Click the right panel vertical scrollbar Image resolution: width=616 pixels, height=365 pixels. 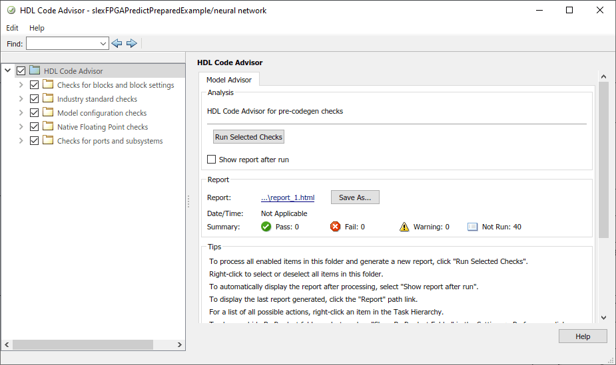pos(603,160)
